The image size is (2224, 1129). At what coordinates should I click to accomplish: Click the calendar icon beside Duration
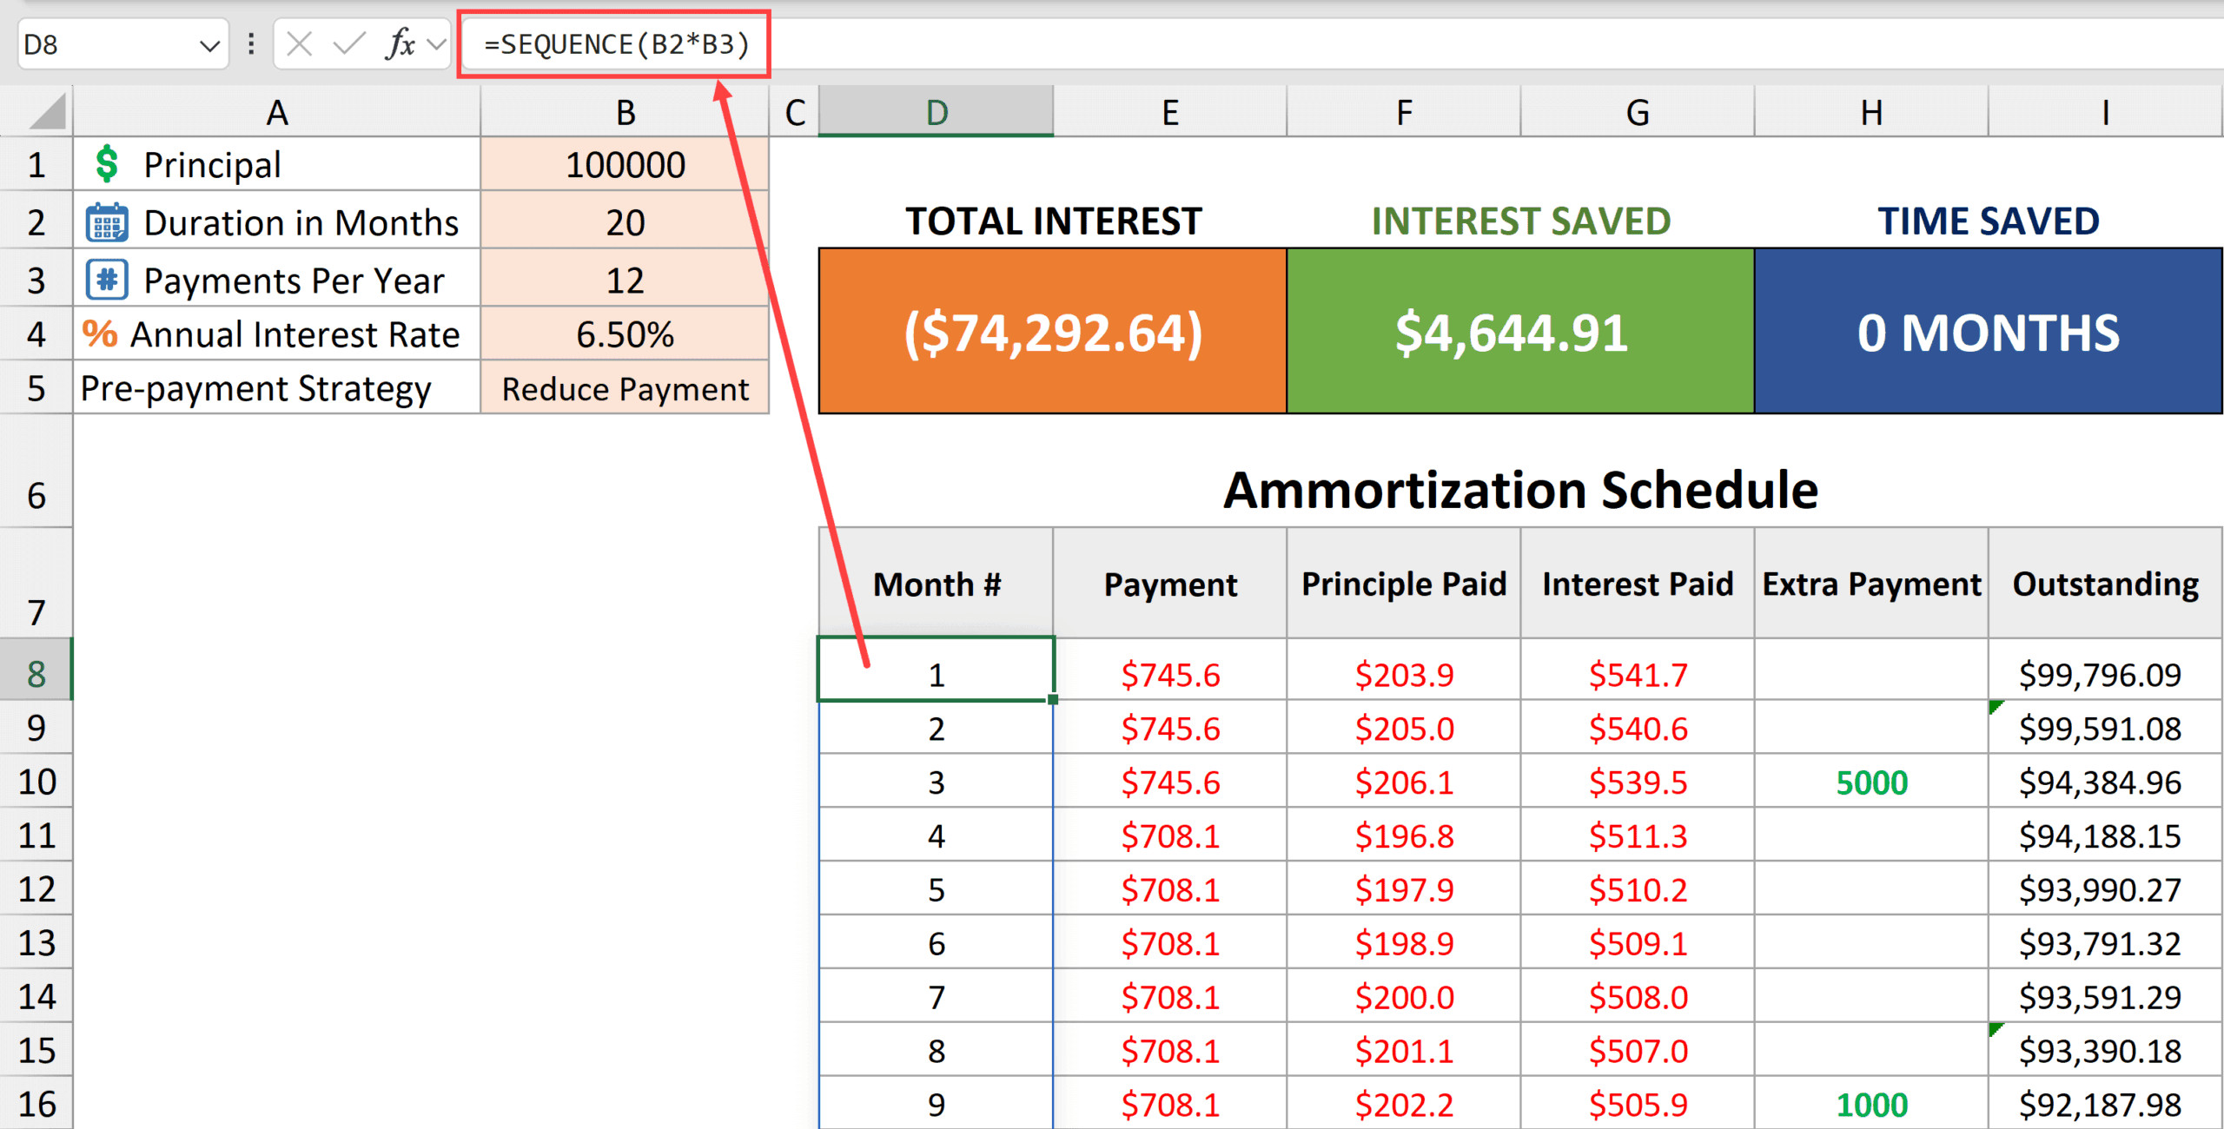pyautogui.click(x=107, y=222)
